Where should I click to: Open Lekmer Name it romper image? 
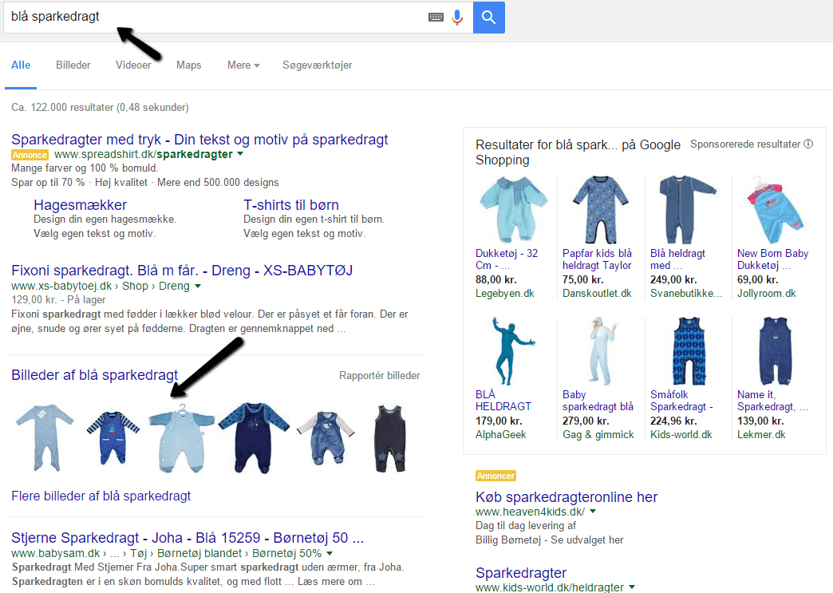776,350
